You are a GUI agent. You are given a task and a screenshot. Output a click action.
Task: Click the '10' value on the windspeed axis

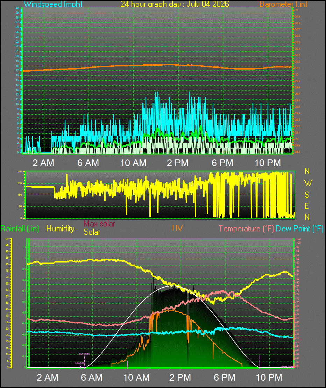point(17,104)
